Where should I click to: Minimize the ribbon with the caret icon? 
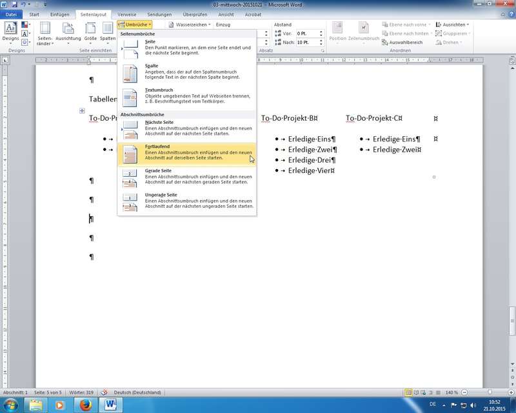(x=503, y=14)
